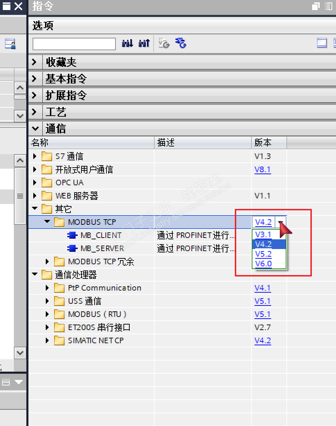Click the 其它 folder icon

coord(46,209)
